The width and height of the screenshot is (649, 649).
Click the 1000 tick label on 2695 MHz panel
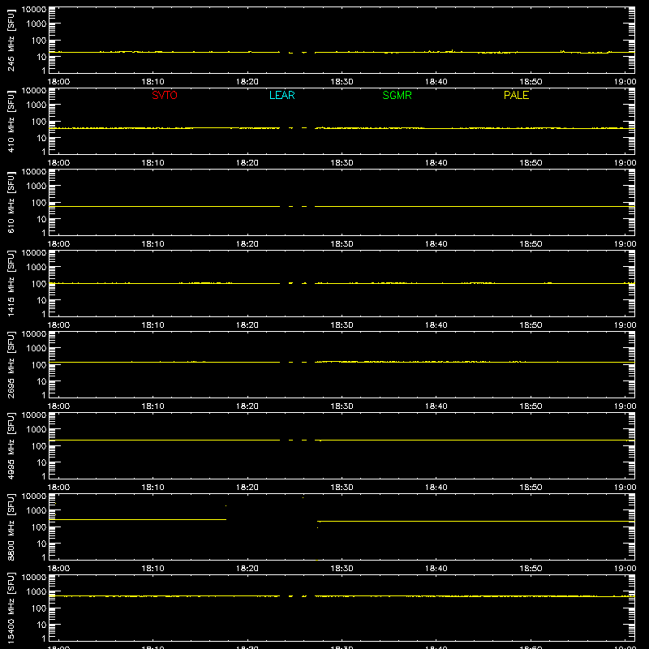(37, 349)
